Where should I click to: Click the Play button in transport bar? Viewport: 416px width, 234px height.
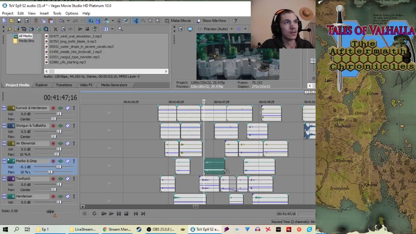point(111,214)
